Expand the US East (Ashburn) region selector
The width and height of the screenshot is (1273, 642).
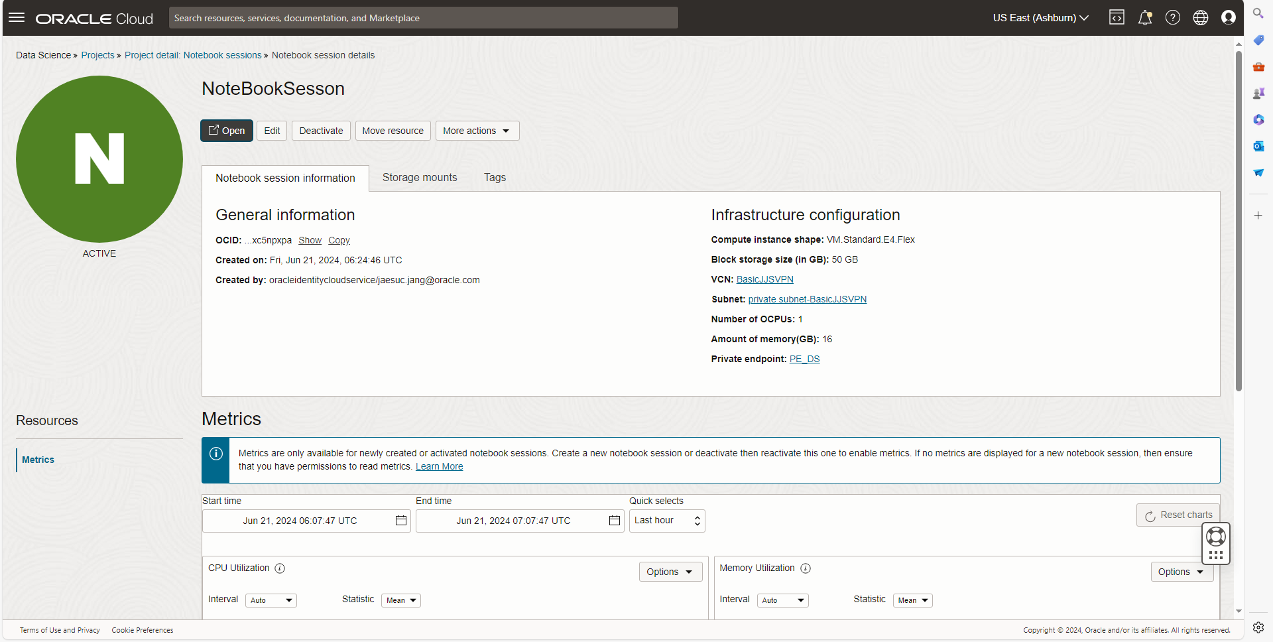click(1041, 18)
